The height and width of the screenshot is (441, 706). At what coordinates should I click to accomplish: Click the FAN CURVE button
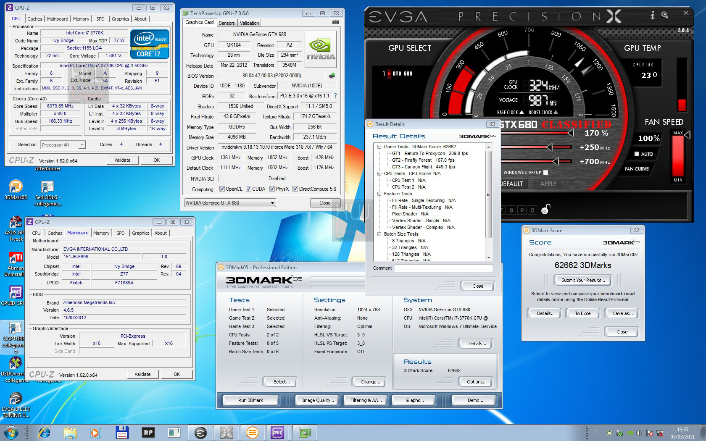coord(637,169)
